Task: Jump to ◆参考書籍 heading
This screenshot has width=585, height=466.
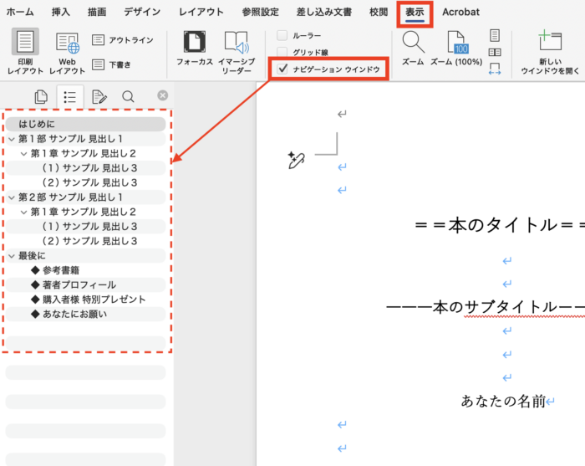Action: point(85,270)
